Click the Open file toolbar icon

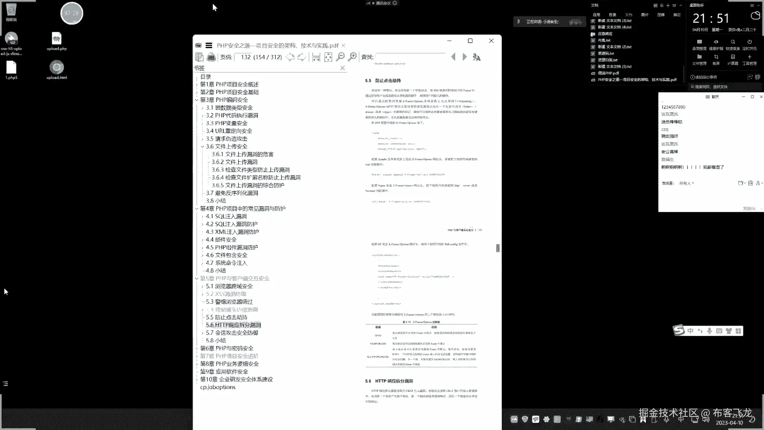pos(199,57)
